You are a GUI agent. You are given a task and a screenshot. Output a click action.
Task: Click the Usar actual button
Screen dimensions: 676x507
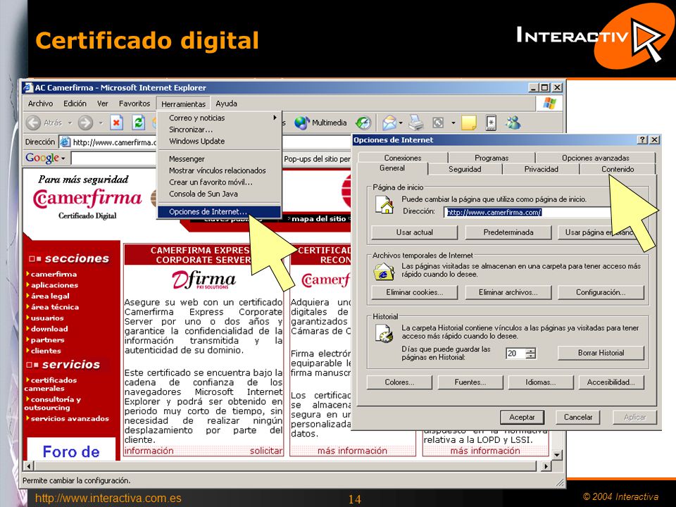[414, 232]
